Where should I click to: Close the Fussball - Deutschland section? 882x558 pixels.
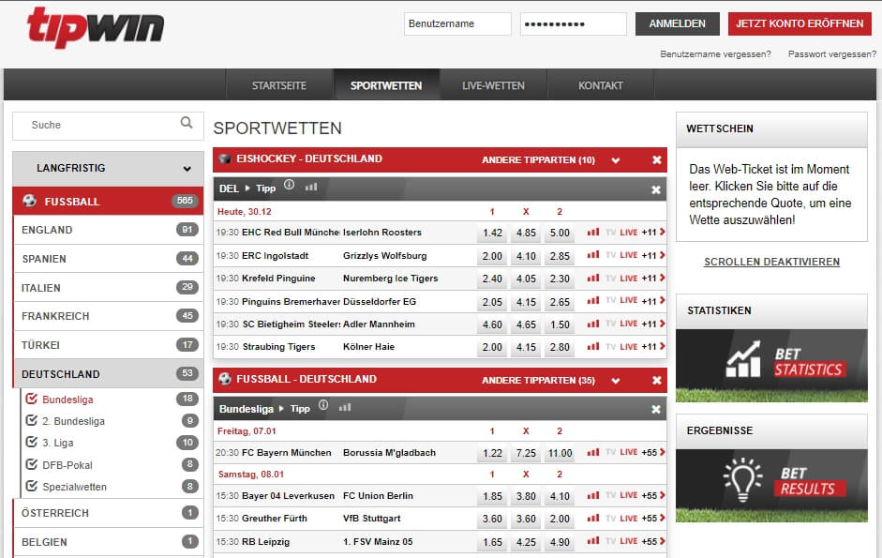[656, 380]
